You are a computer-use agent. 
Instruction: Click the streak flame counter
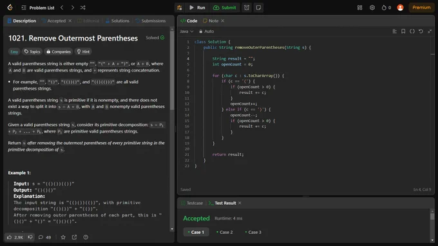[x=386, y=8]
